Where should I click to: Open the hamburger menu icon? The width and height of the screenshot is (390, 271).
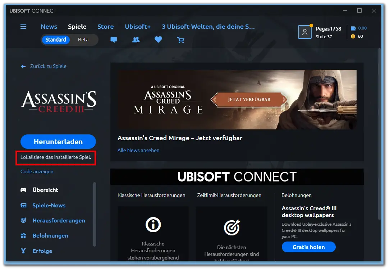[23, 27]
